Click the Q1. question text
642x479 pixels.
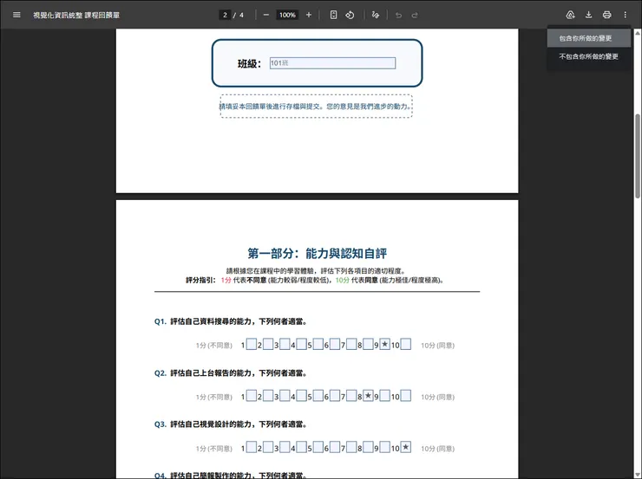pos(231,321)
